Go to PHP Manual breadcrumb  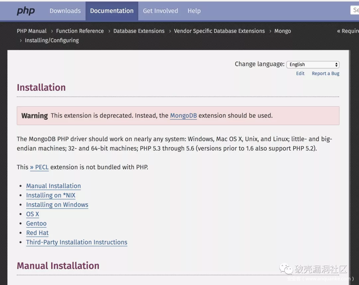pyautogui.click(x=32, y=31)
